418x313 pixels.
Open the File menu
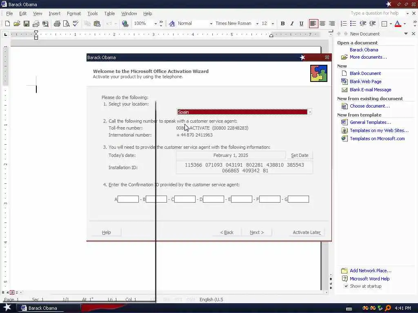9,13
